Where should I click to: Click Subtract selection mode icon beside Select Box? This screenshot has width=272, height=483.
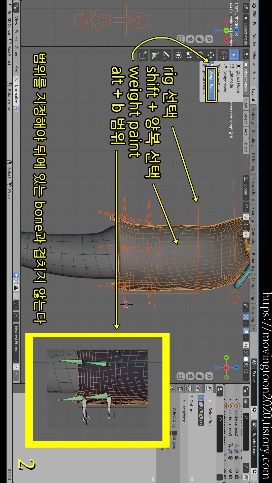pos(201,410)
